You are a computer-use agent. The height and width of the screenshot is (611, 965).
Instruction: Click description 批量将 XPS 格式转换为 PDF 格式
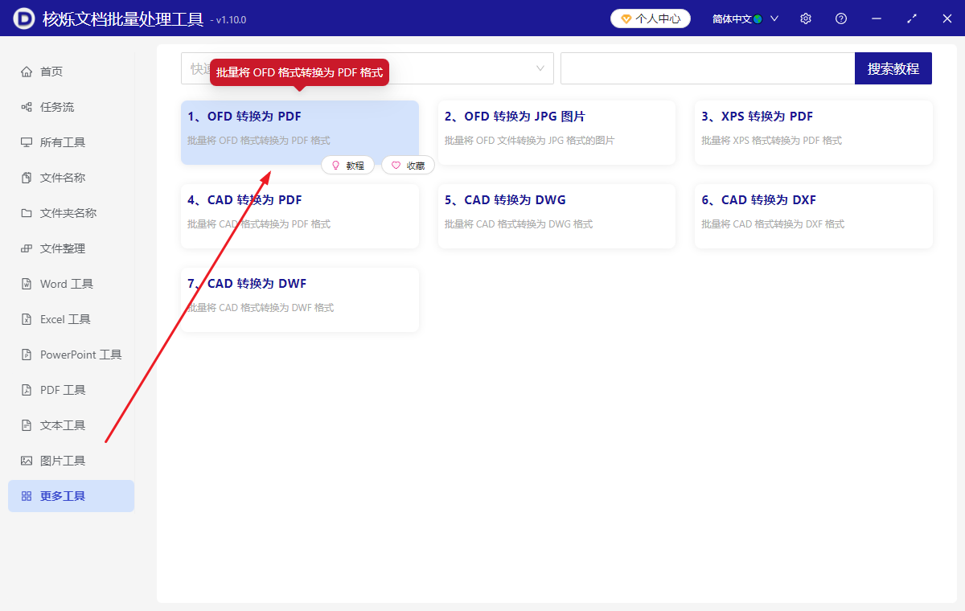pyautogui.click(x=771, y=141)
